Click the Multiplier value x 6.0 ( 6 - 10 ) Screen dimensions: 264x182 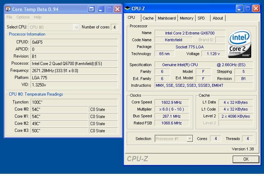click(172, 109)
